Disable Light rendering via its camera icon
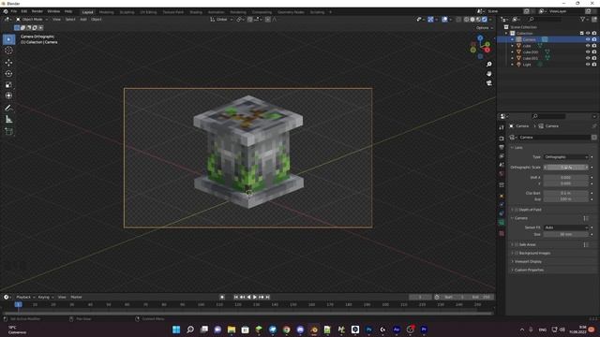600x337 pixels. coord(594,65)
